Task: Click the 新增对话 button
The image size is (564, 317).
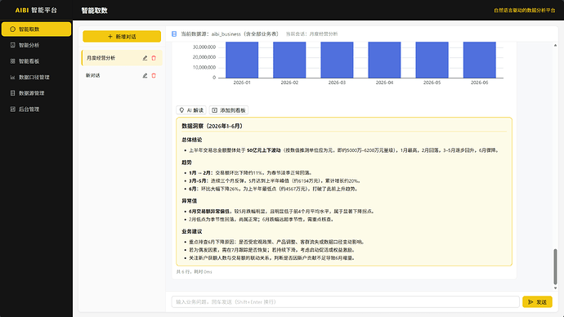Action: point(122,36)
